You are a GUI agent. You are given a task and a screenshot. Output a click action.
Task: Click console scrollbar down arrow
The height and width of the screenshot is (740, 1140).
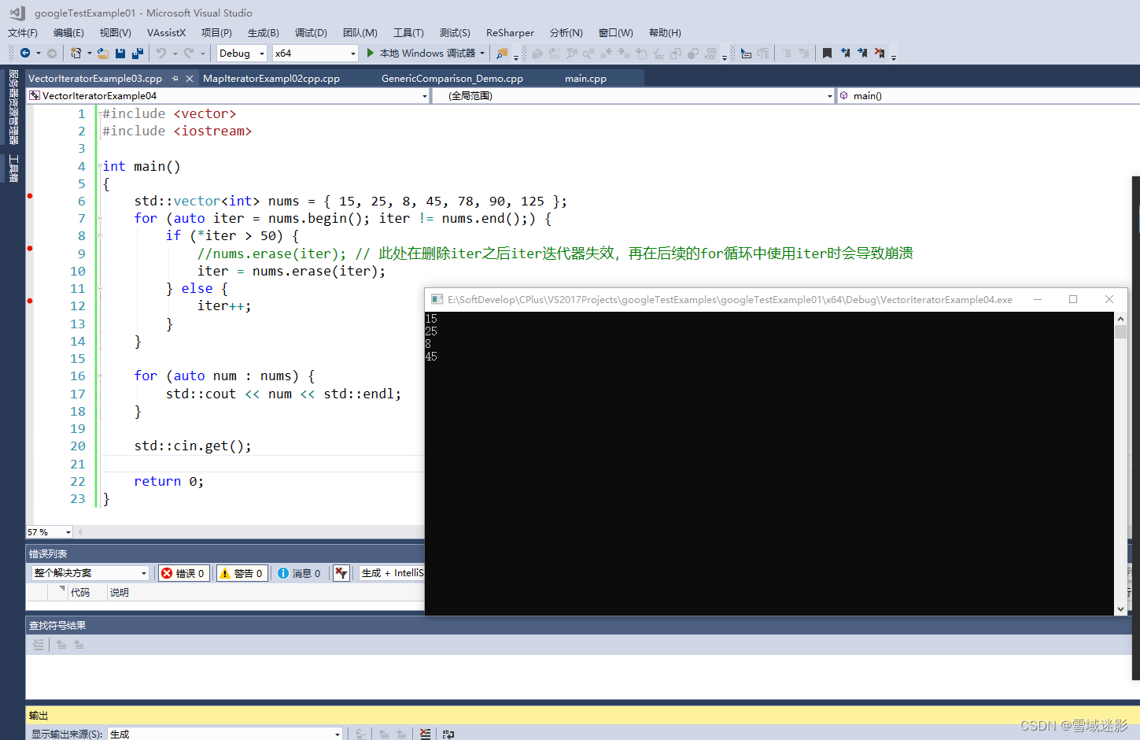(x=1120, y=609)
